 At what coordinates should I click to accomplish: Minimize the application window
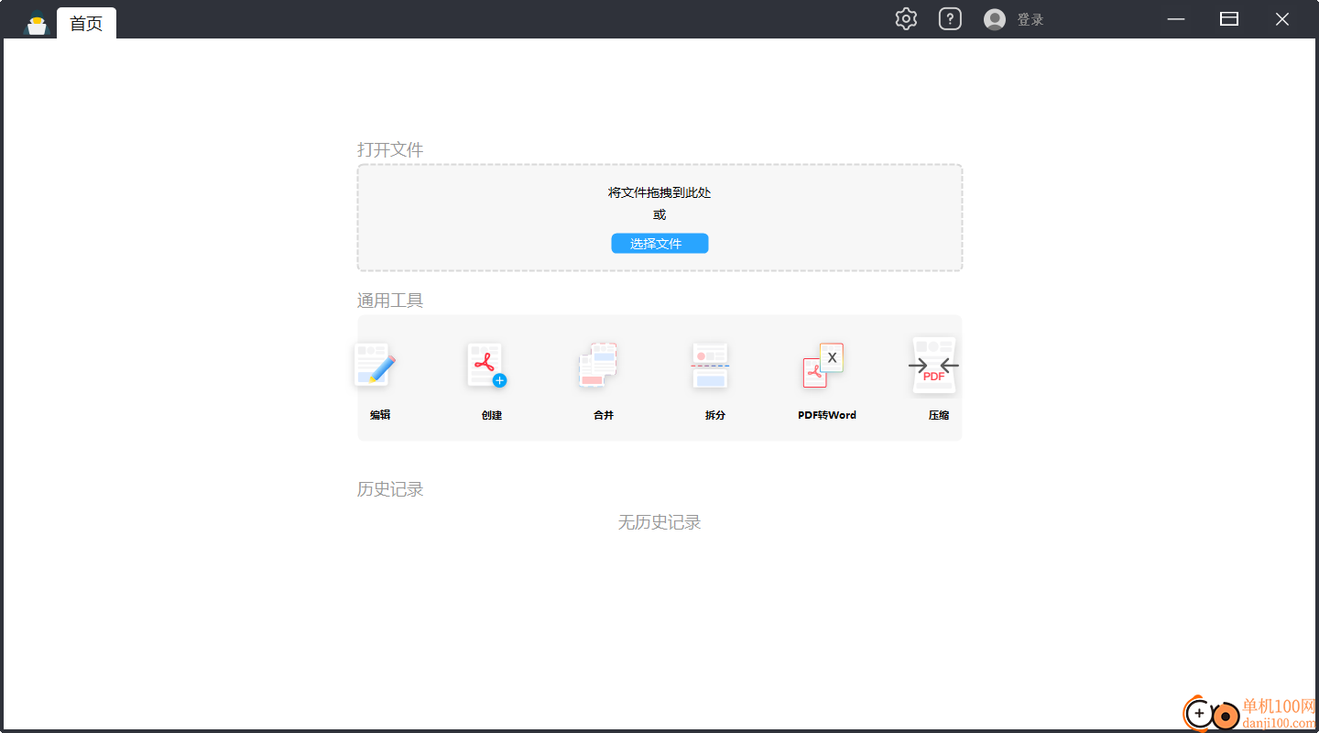coord(1176,19)
